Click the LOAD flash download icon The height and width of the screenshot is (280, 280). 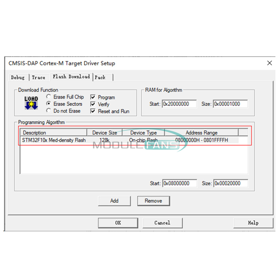(31, 103)
